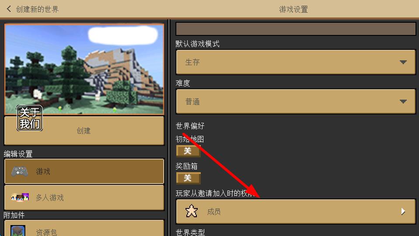Click the right arrow on 成员 row

point(403,212)
